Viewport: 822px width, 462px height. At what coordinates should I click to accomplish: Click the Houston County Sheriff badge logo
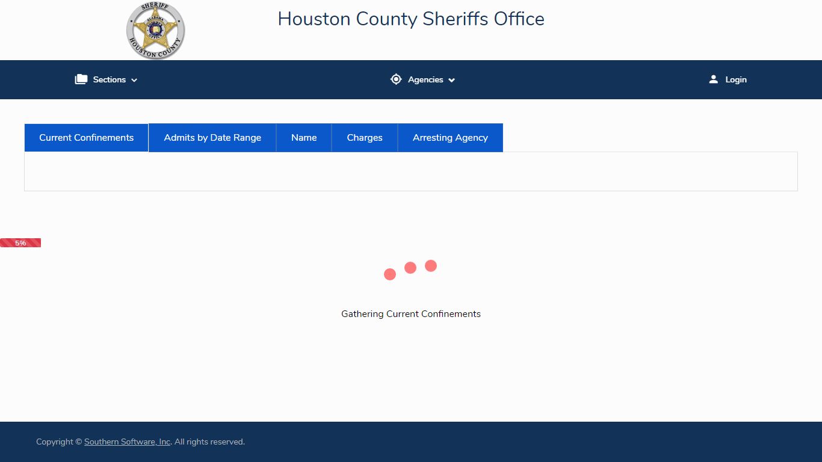point(156,31)
